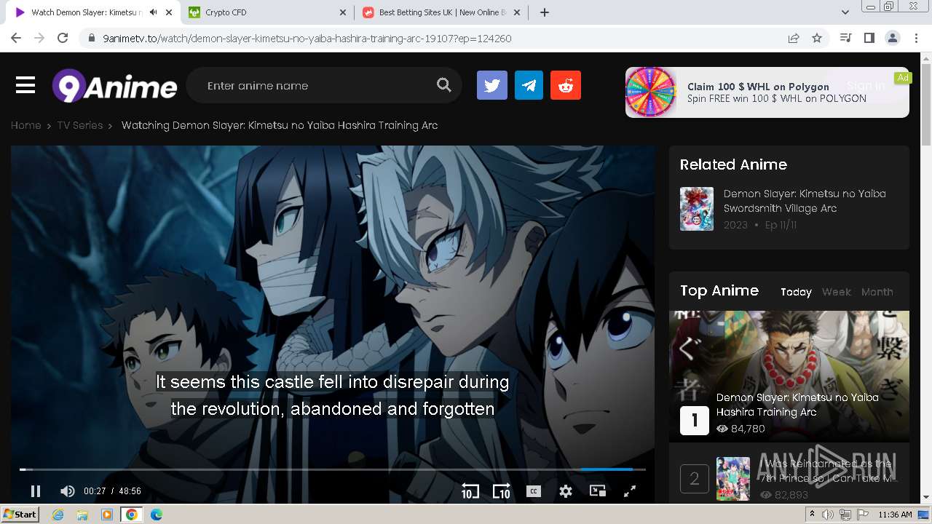
Task: Click the 9Anime logo
Action: click(114, 86)
